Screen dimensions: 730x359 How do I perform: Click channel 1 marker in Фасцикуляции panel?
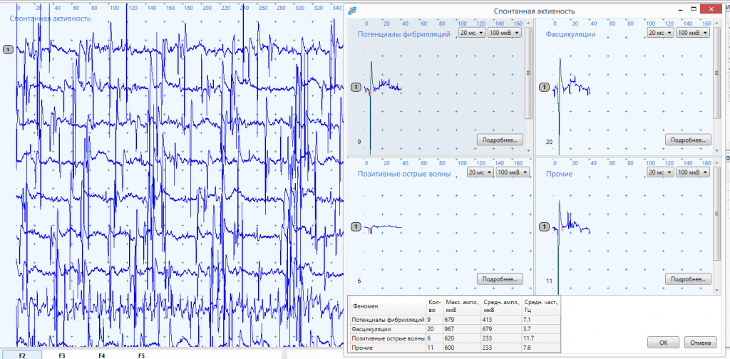(x=544, y=87)
